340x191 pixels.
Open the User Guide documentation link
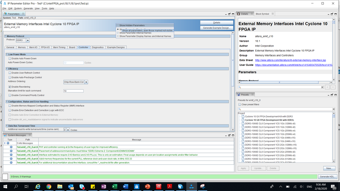click(294, 65)
